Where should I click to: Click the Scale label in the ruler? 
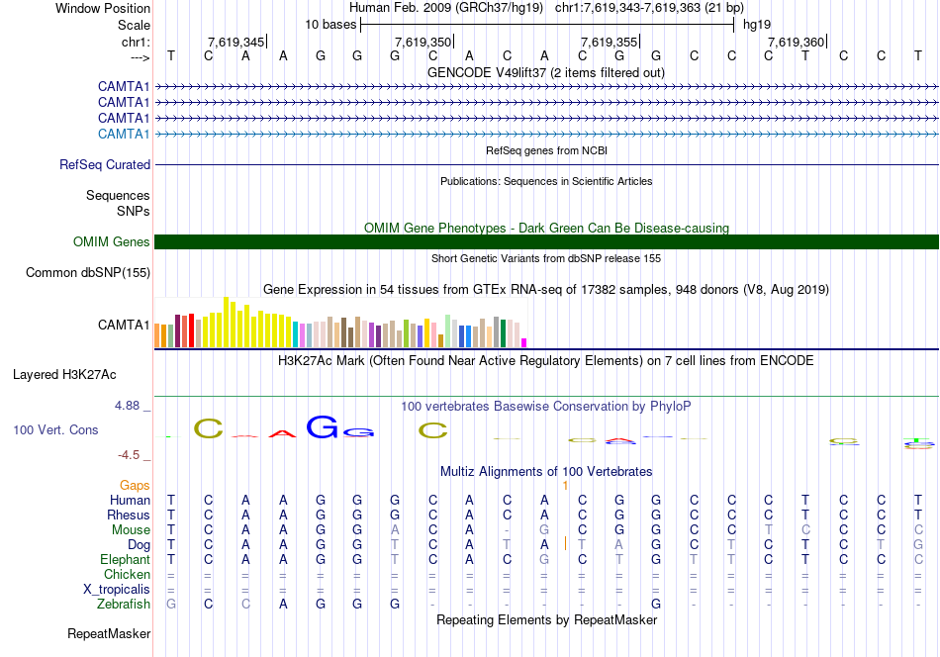pyautogui.click(x=134, y=25)
